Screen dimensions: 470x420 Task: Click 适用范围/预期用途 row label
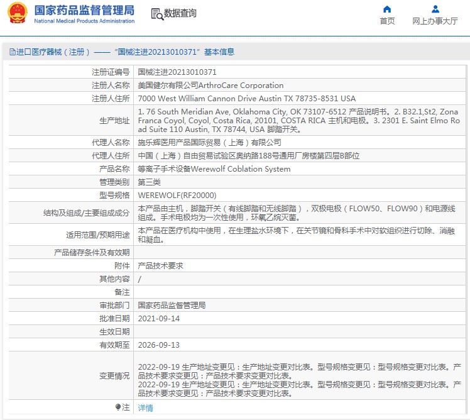(98, 235)
